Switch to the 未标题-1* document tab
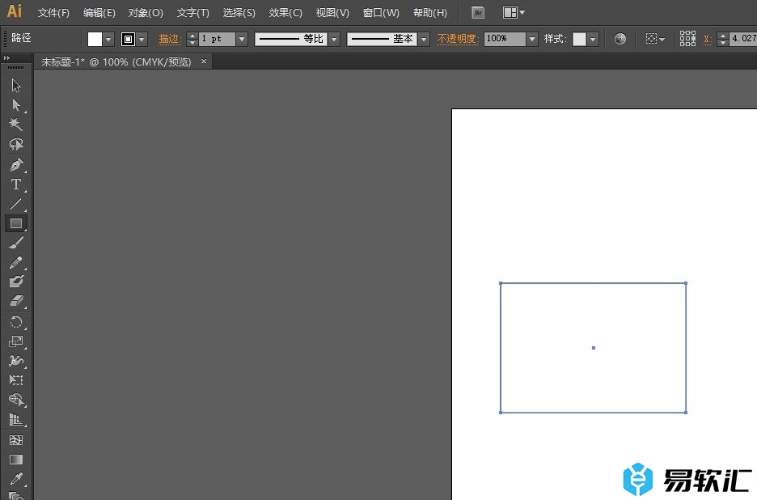Viewport: 757px width, 500px height. click(x=116, y=61)
